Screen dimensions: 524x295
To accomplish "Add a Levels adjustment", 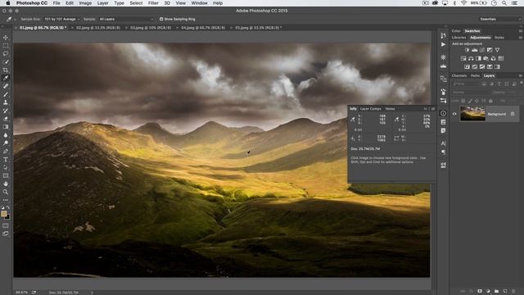I will 475,50.
